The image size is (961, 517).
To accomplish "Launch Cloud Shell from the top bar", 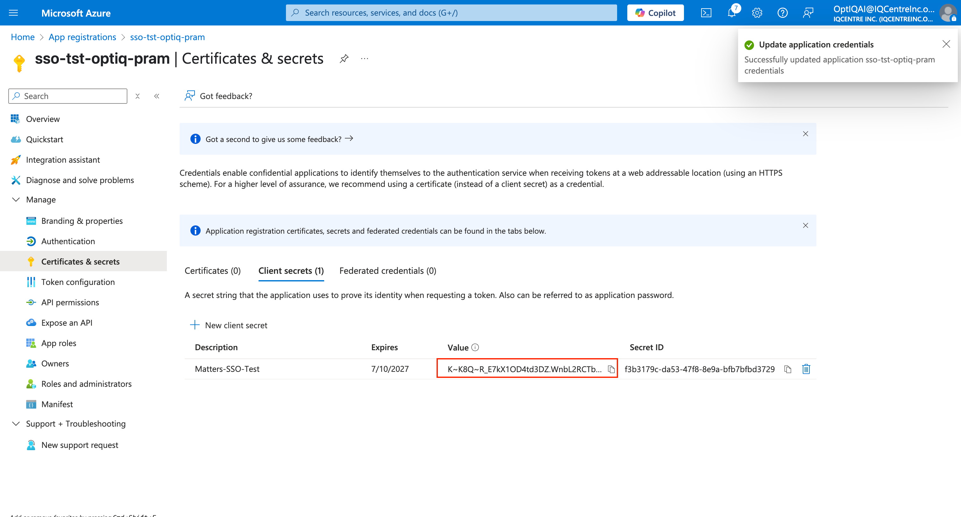I will (x=706, y=13).
